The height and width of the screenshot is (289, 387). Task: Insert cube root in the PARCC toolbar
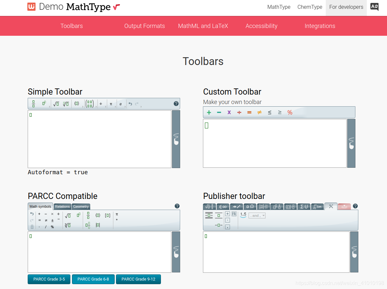(x=68, y=225)
